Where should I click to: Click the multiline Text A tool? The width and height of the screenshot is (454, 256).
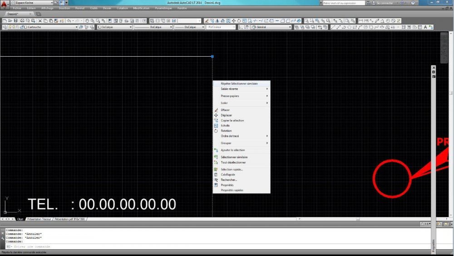(425, 27)
